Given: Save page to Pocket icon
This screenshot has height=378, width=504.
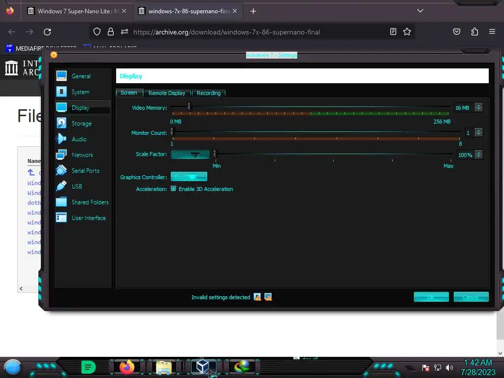Looking at the screenshot, I should [457, 31].
